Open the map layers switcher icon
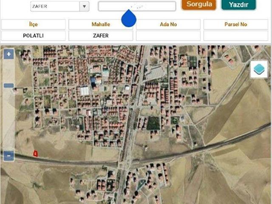272x204 pixels. [x=259, y=69]
